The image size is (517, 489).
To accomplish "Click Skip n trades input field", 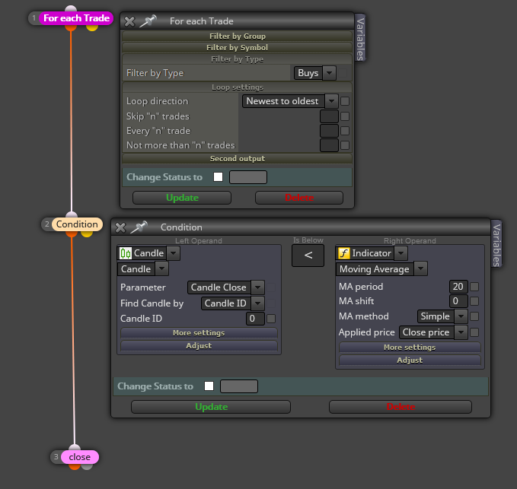I will 329,116.
